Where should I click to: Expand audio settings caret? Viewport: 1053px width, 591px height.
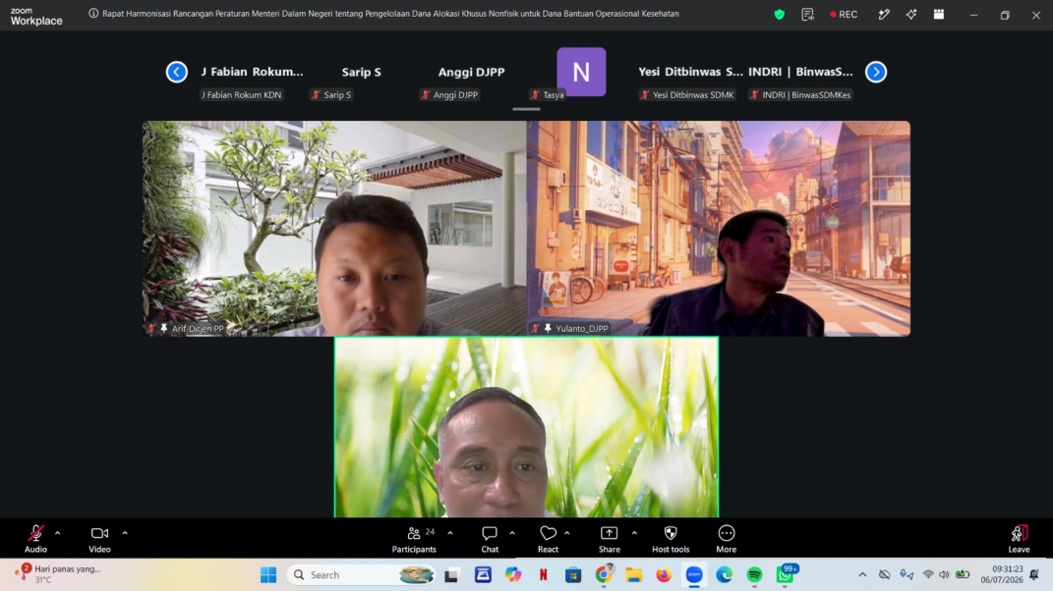58,533
